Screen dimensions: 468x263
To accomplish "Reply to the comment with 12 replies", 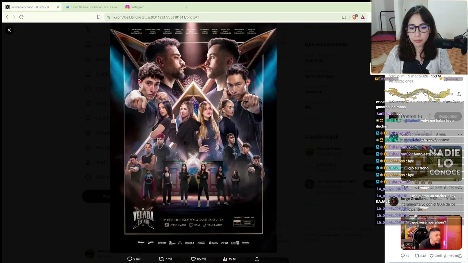I will tap(405, 256).
